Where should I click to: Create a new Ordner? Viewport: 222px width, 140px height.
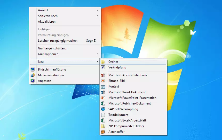pos(133,62)
